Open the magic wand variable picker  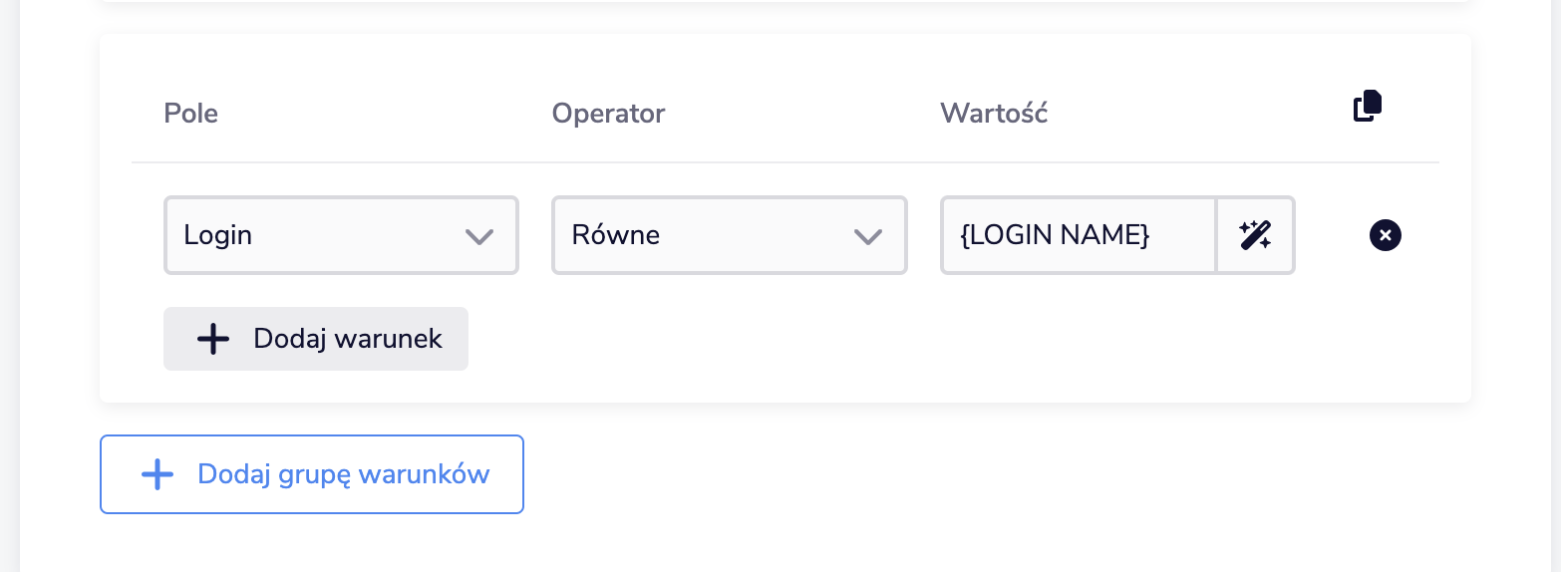click(1255, 235)
